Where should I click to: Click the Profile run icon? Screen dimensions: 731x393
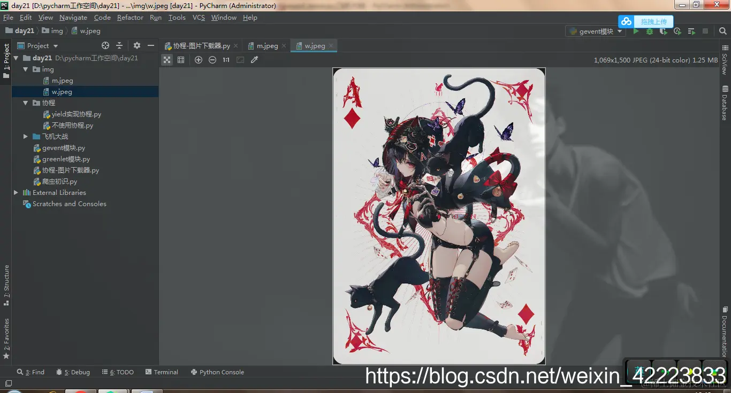click(x=677, y=32)
